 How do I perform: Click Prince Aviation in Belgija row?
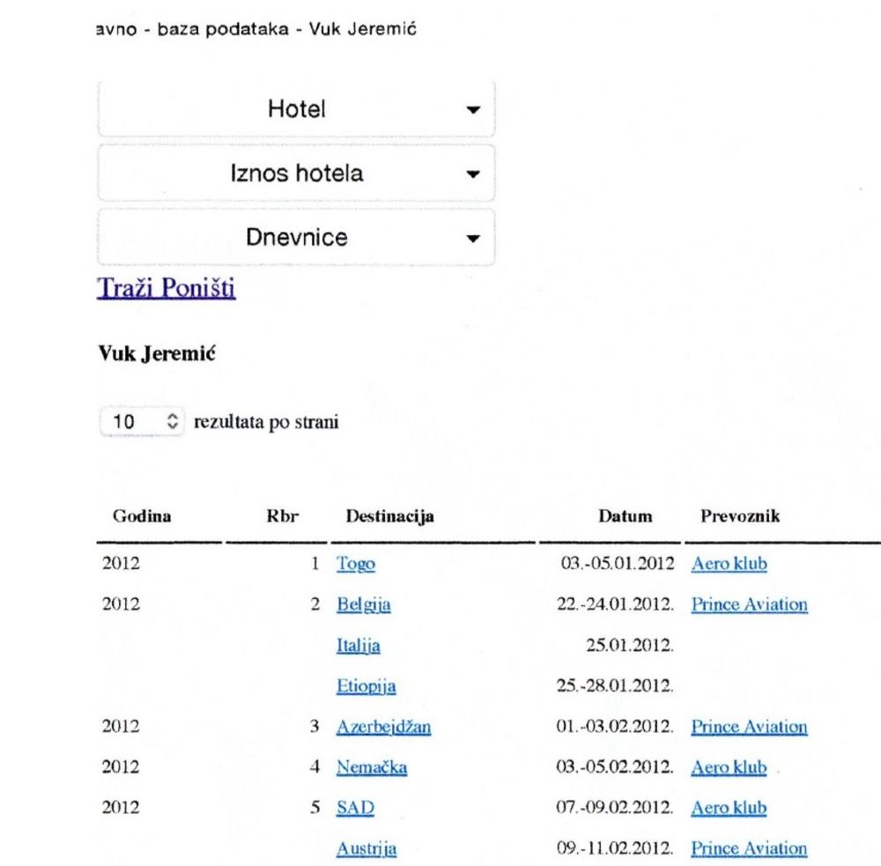[749, 605]
